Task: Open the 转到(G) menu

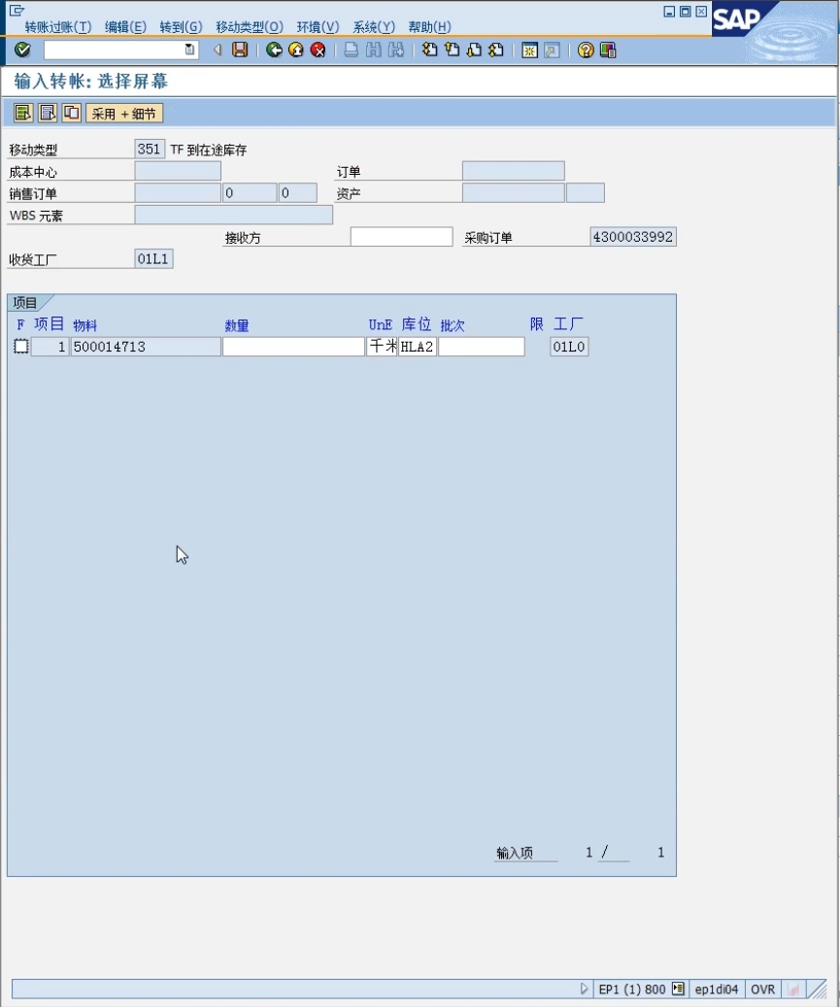Action: pyautogui.click(x=181, y=27)
